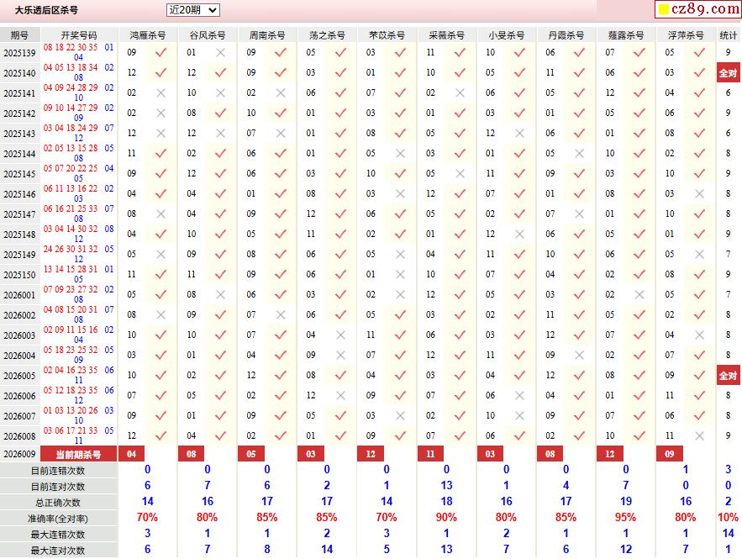
Task: Click the 目前连对次数 row label
Action: pyautogui.click(x=58, y=487)
